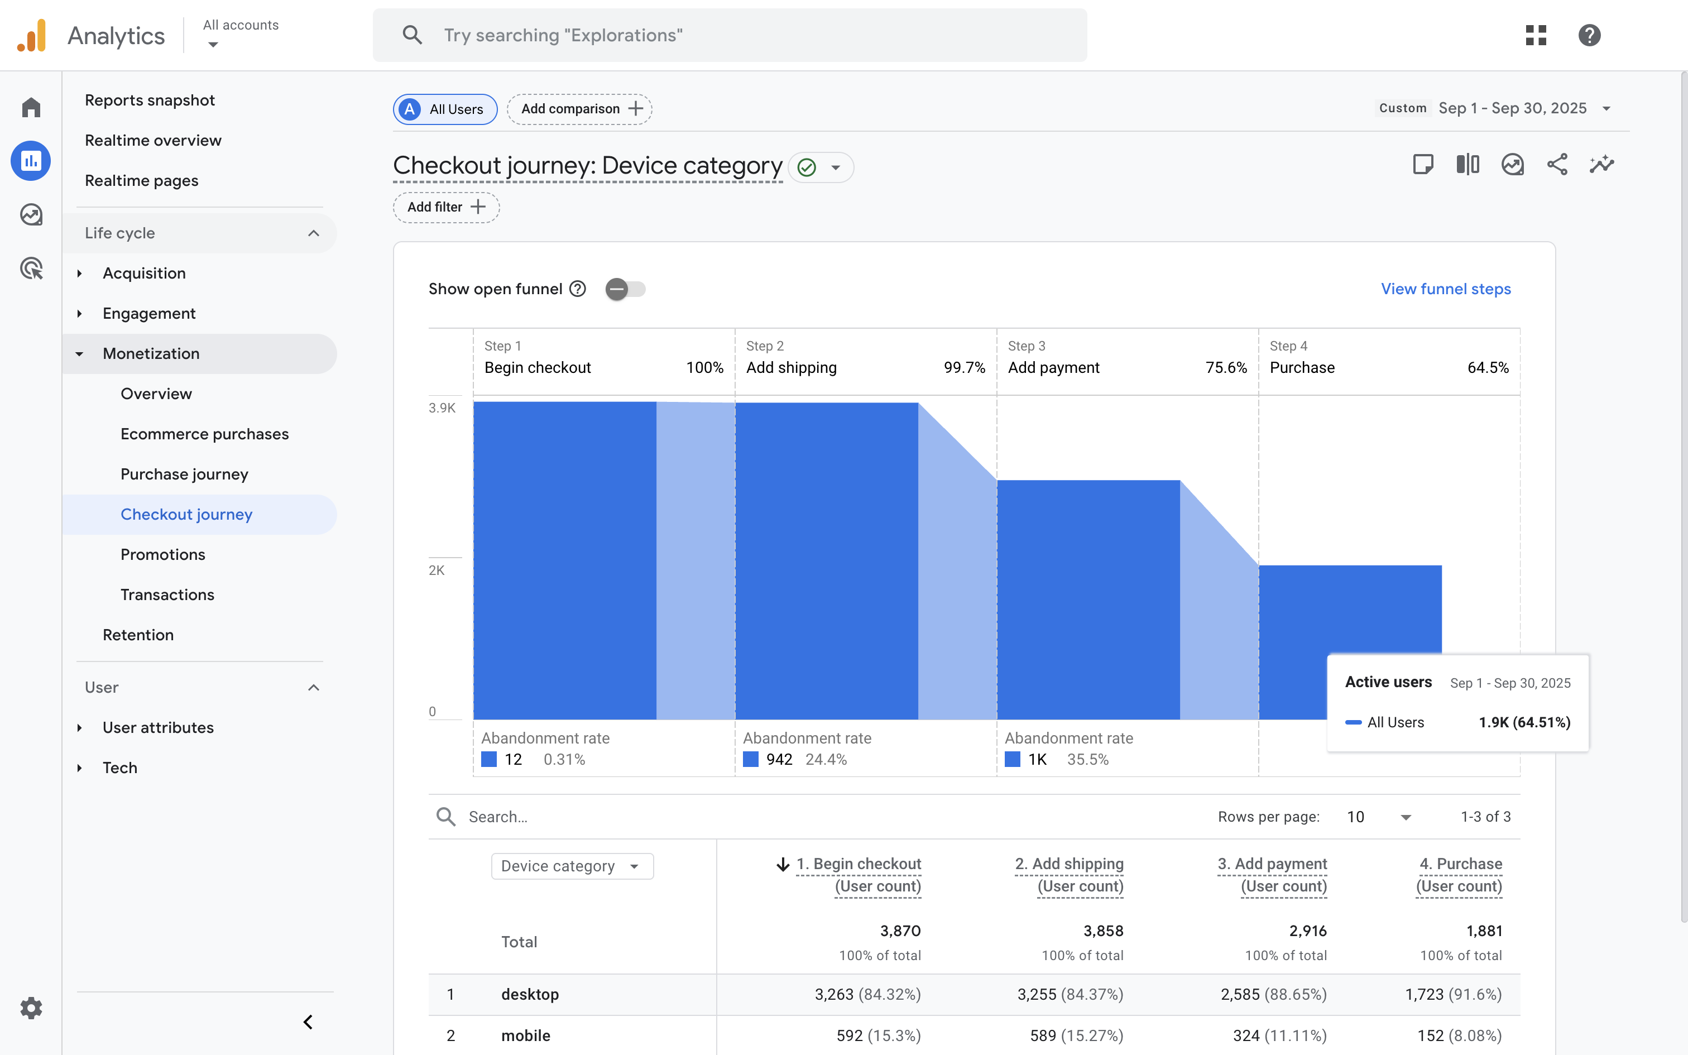Click the report status check dropdown
Screen dimensions: 1688x1055
click(821, 167)
